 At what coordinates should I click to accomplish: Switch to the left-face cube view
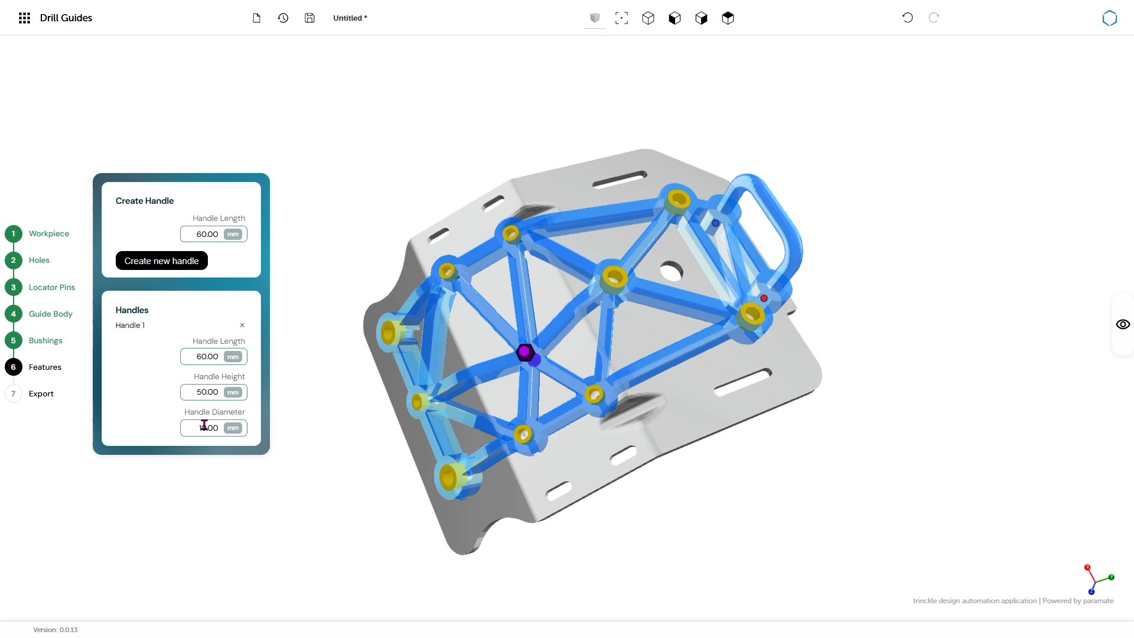coord(674,18)
